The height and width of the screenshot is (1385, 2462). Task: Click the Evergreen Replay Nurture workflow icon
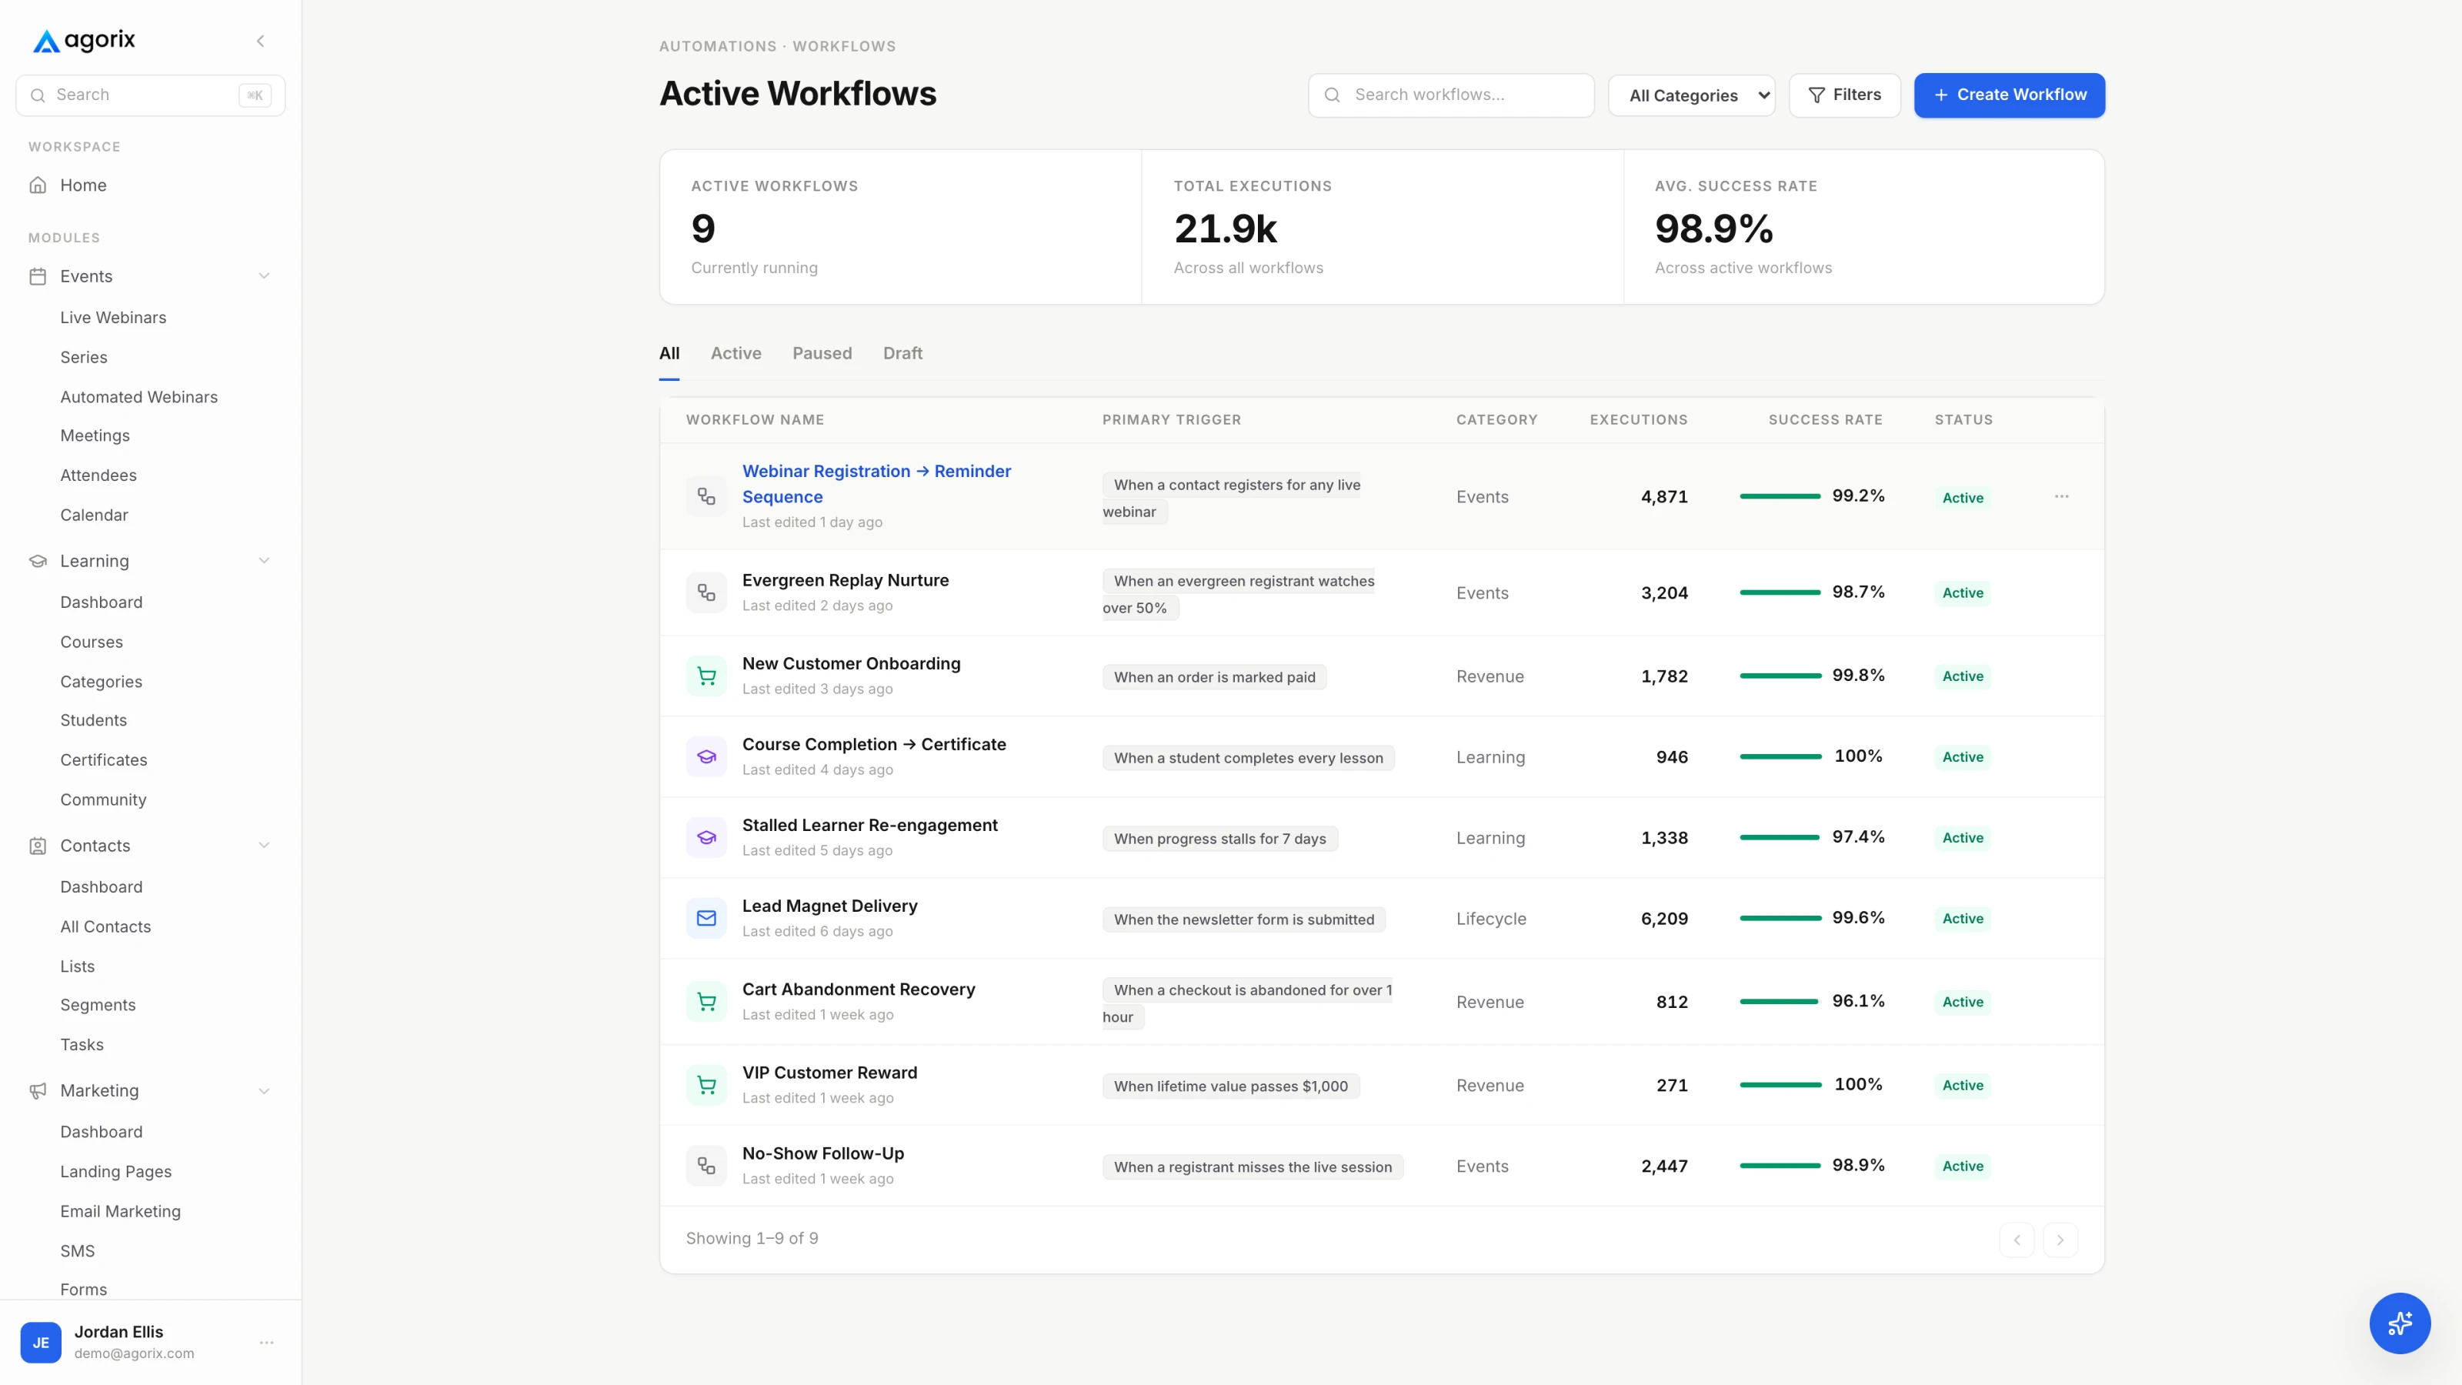706,592
